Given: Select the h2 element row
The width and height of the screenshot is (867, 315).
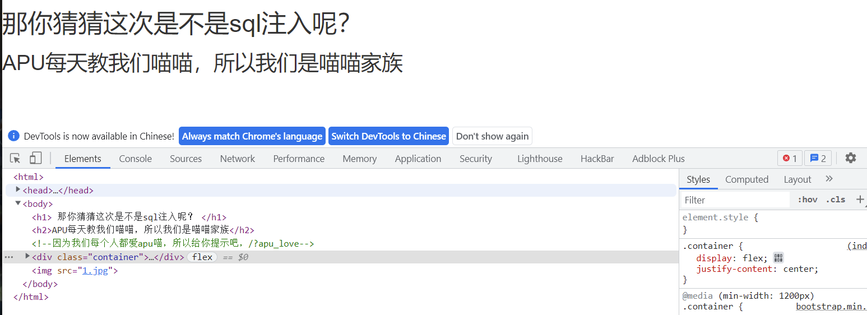Looking at the screenshot, I should tap(143, 230).
